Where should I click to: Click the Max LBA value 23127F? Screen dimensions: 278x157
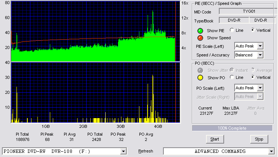click(x=231, y=113)
